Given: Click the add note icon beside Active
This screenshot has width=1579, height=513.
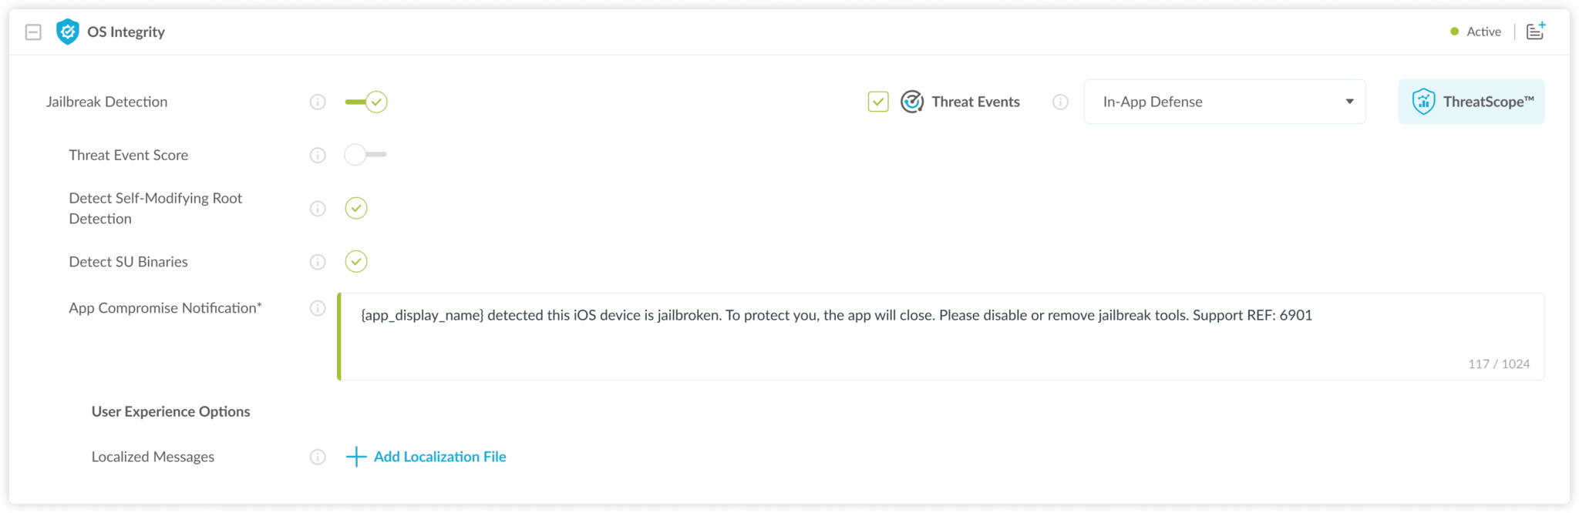Looking at the screenshot, I should click(x=1535, y=31).
